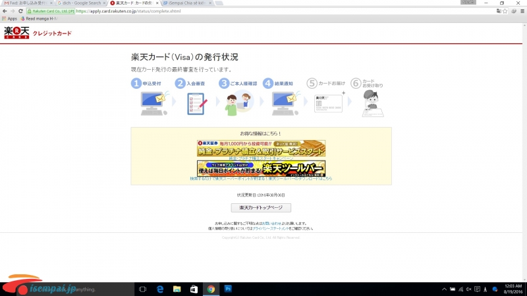This screenshot has width=527, height=296.
Task: Click step 1 申込受付 computer icon
Action: pos(154,103)
